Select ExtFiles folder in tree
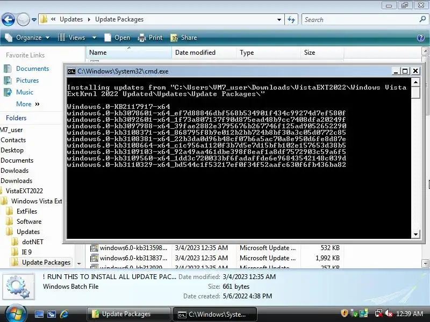This screenshot has height=322, width=430. click(x=21, y=211)
